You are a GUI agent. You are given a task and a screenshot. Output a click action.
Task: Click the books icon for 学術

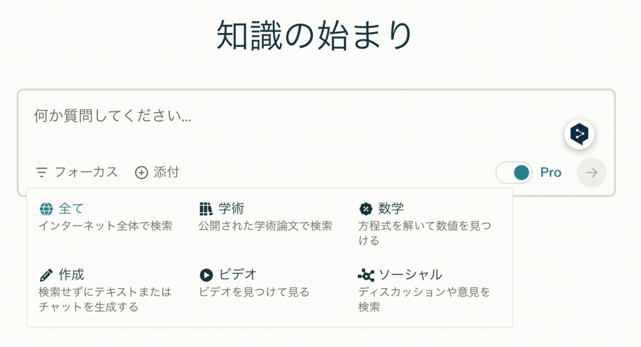[x=206, y=209]
